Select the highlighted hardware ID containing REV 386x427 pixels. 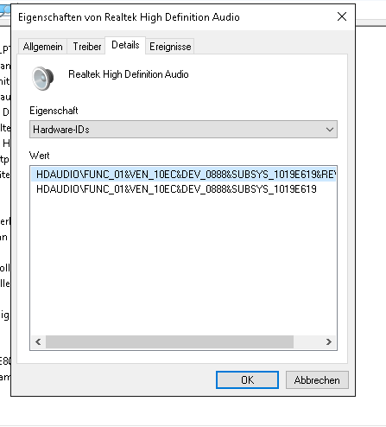tap(184, 175)
